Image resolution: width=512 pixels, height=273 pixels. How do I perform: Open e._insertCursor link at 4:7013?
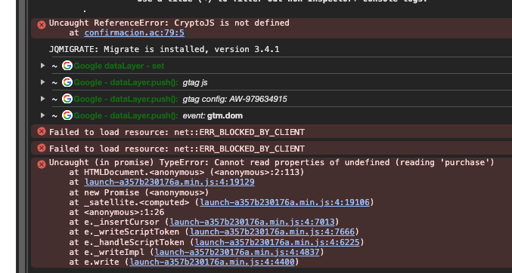[252, 222]
